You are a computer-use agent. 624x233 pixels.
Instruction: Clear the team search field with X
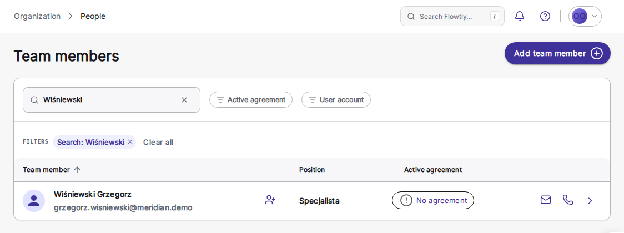(184, 100)
